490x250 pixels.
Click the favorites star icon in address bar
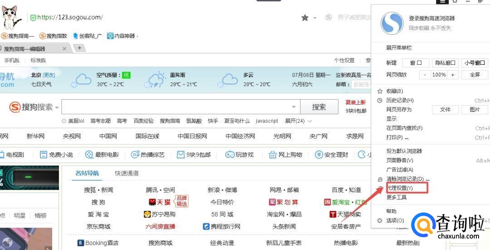coord(305,18)
